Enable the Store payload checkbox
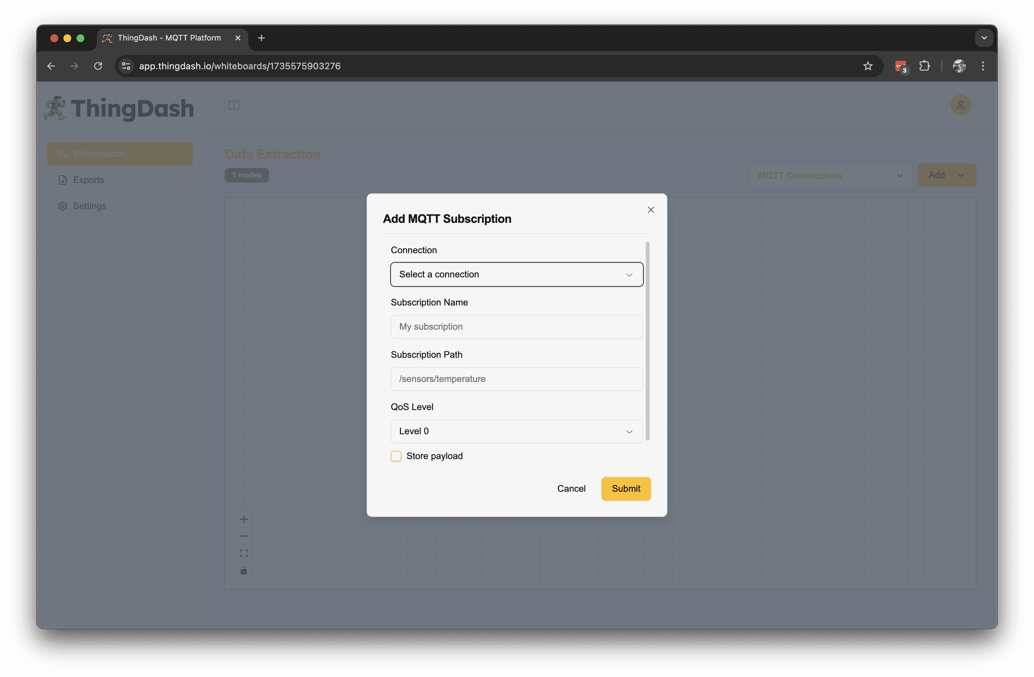Screen dimensions: 1034x677 point(396,456)
